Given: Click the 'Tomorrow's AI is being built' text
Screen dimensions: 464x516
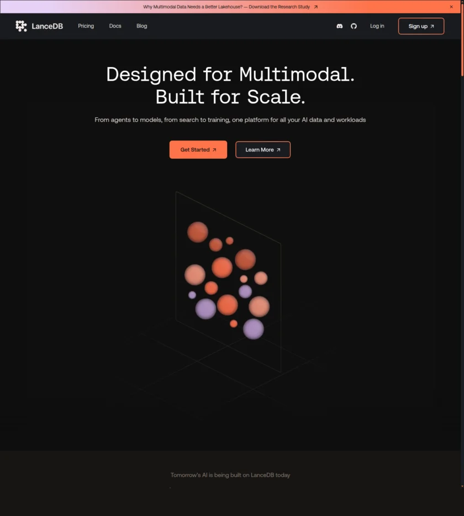Looking at the screenshot, I should [230, 475].
